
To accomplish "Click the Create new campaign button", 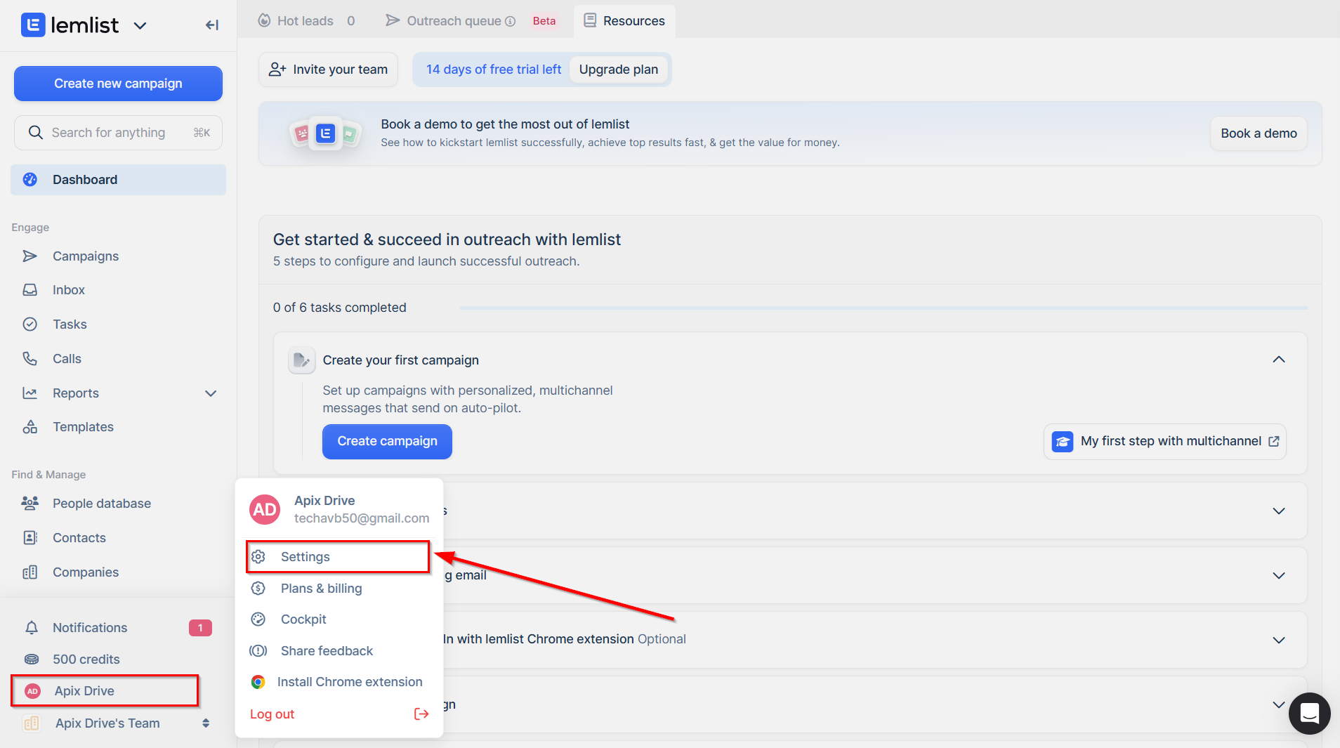I will click(118, 84).
